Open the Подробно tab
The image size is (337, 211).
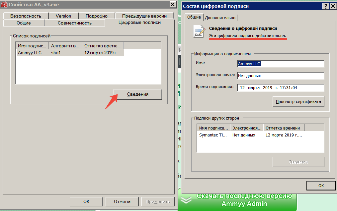(97, 16)
